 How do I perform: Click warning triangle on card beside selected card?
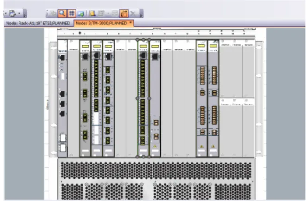(x=155, y=146)
